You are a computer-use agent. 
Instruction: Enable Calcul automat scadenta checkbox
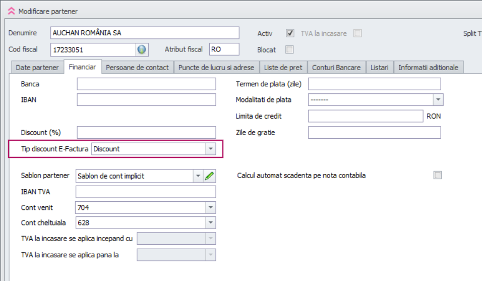pos(438,176)
